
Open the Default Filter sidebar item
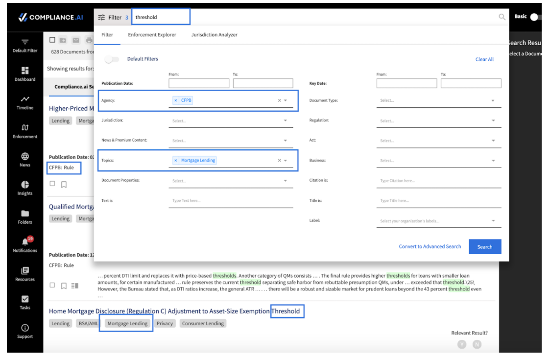coord(25,46)
